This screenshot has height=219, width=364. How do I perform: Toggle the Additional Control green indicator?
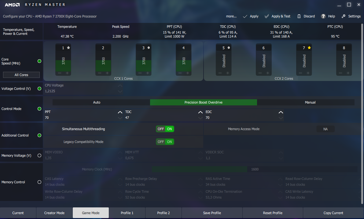click(39, 135)
